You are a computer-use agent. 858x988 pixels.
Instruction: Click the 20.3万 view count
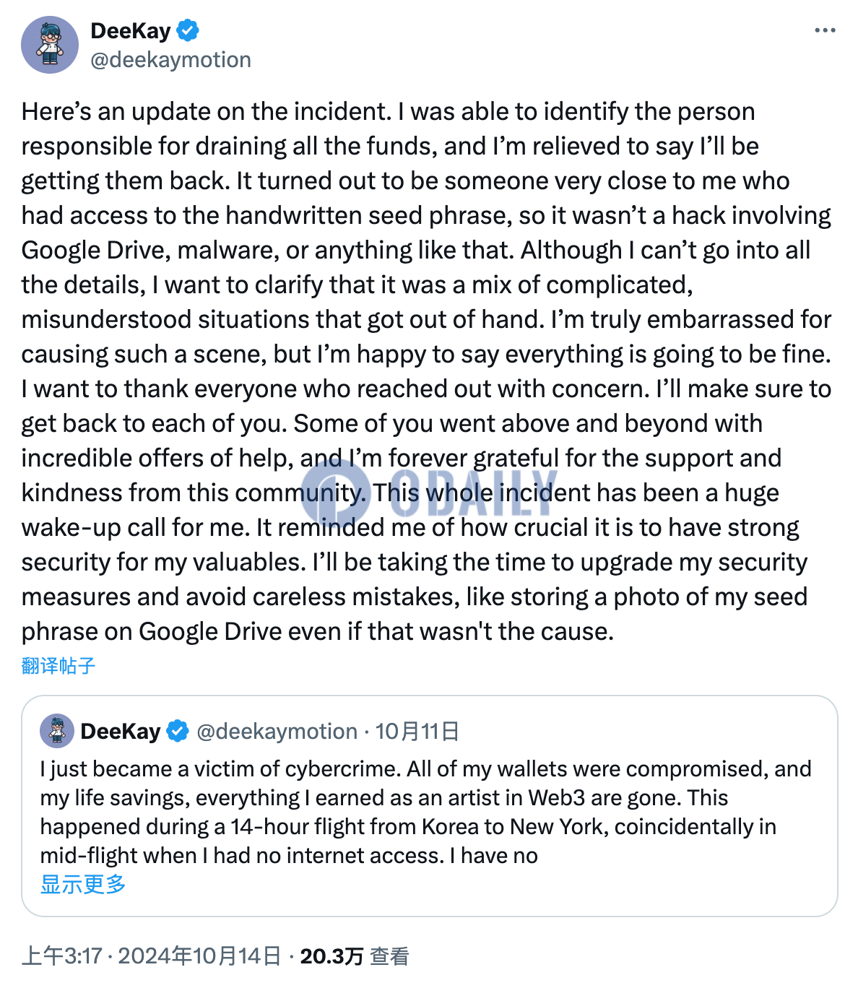331,956
